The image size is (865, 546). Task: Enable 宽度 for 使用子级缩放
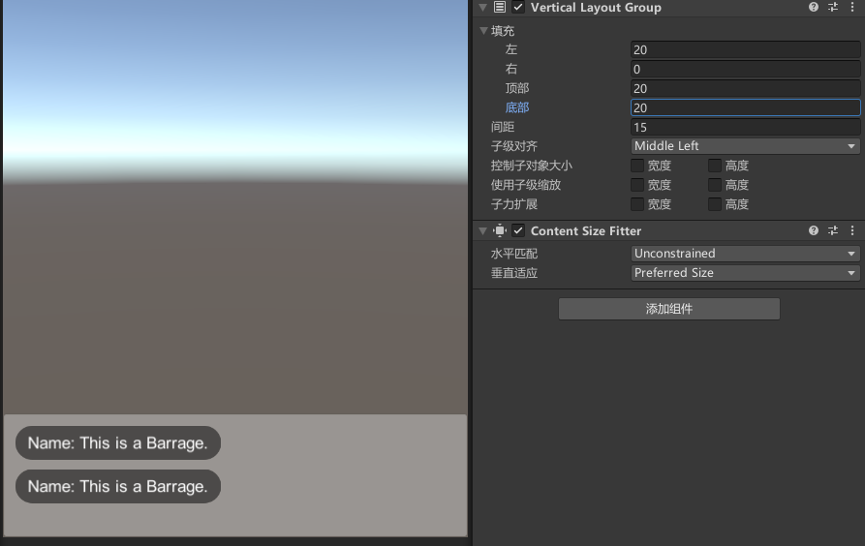pyautogui.click(x=637, y=185)
